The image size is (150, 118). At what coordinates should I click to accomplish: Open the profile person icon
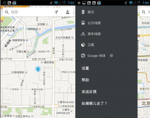[x=68, y=12]
